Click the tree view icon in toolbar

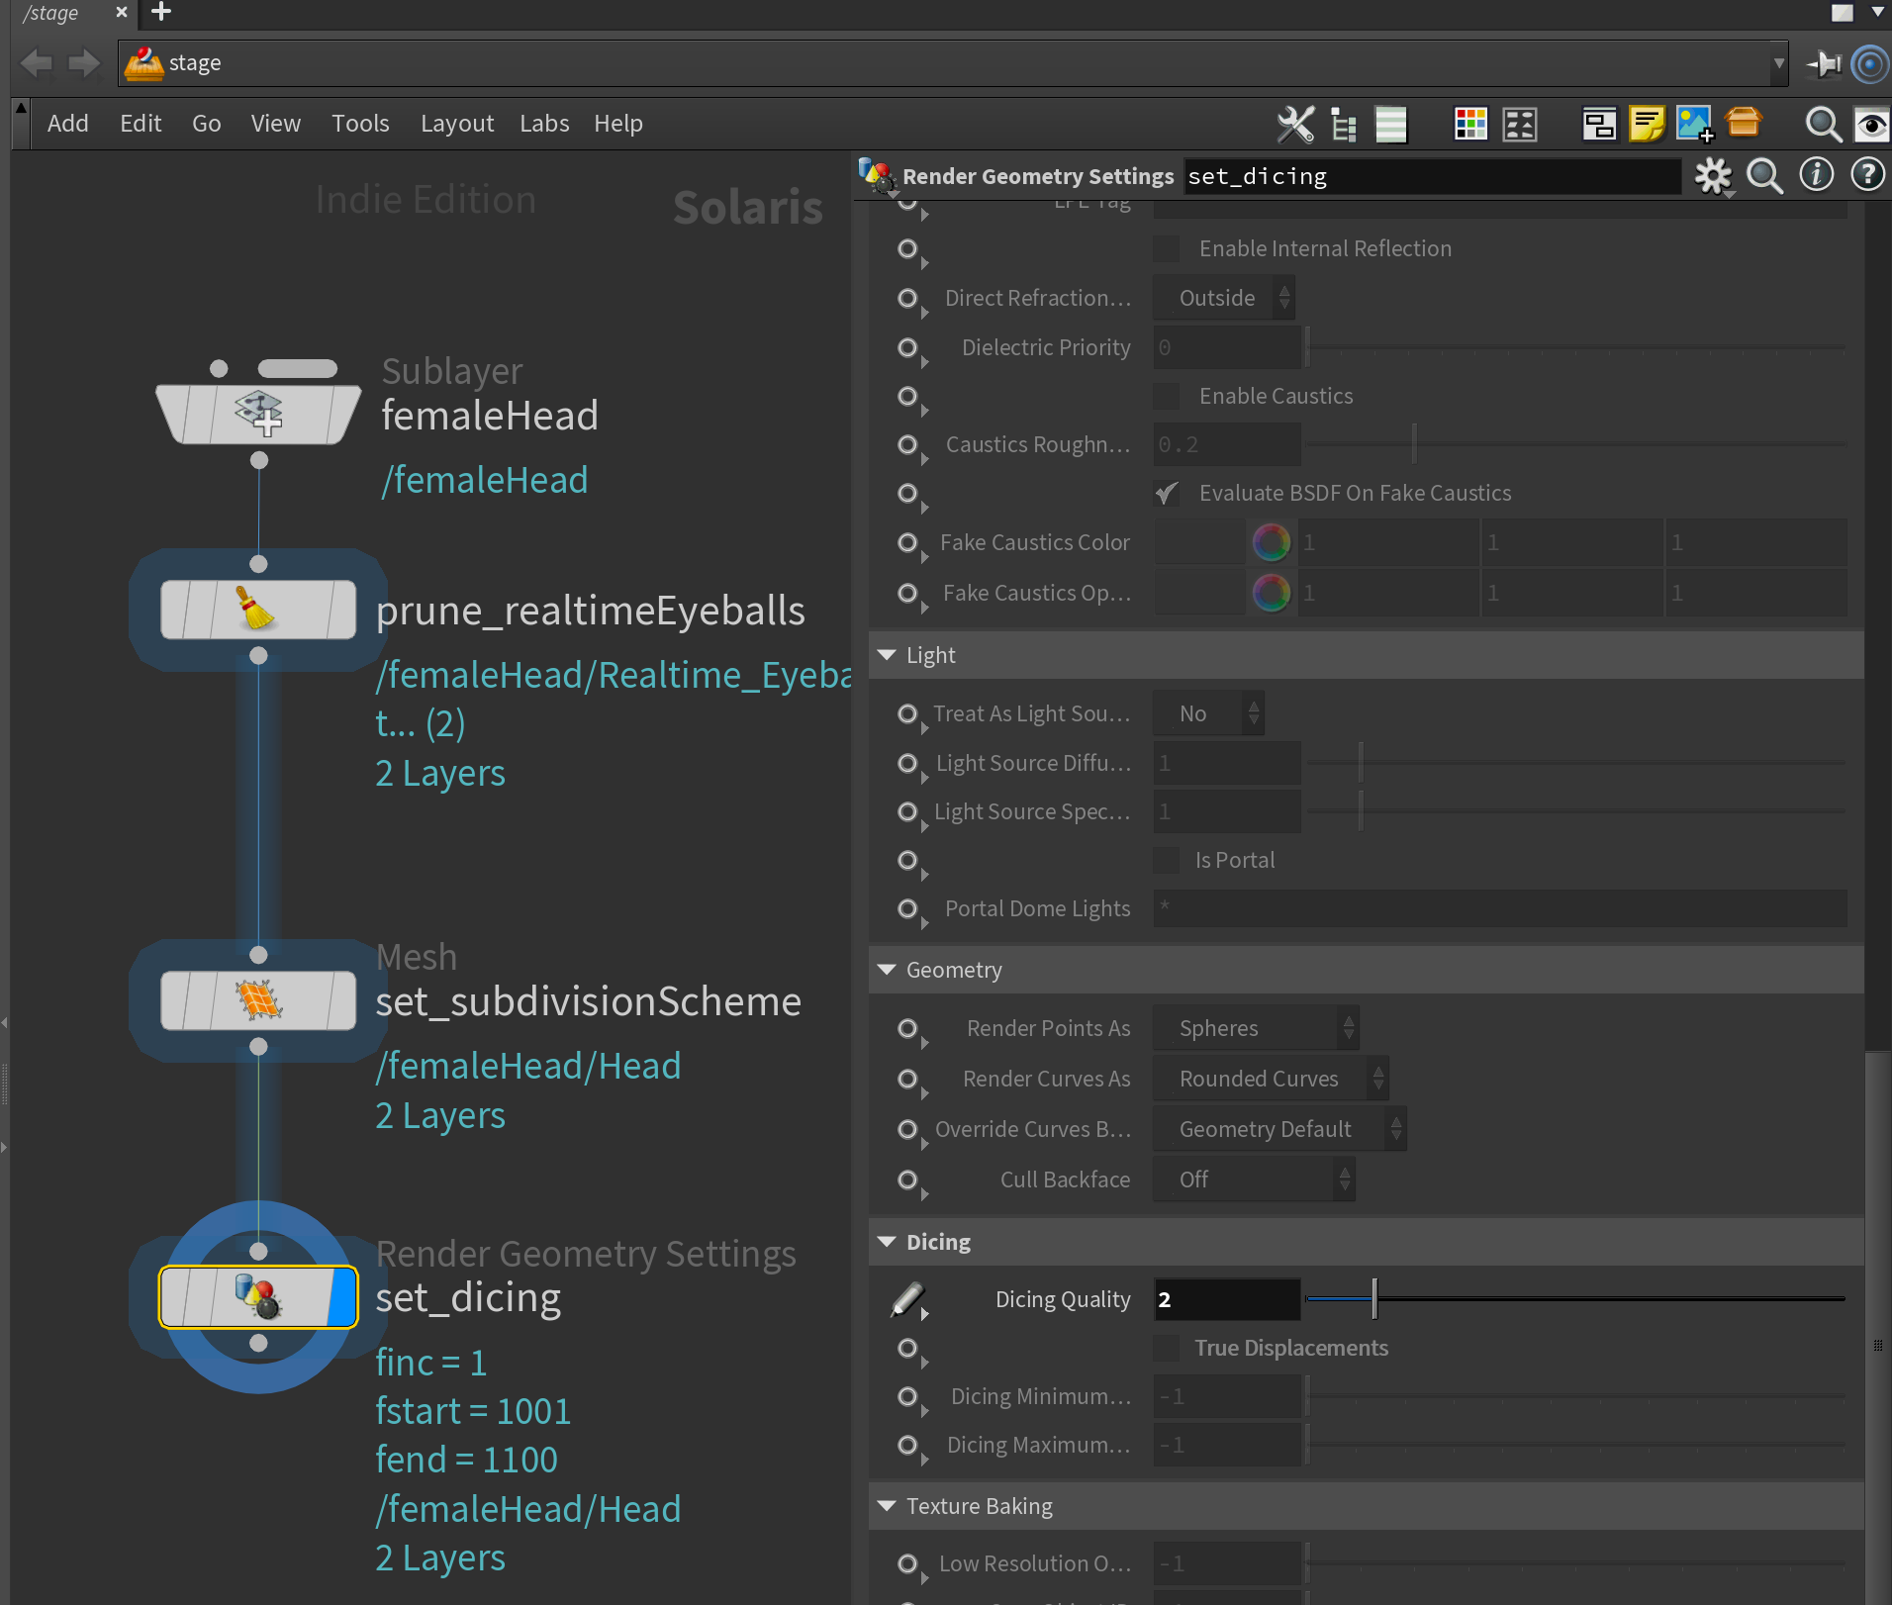tap(1343, 124)
